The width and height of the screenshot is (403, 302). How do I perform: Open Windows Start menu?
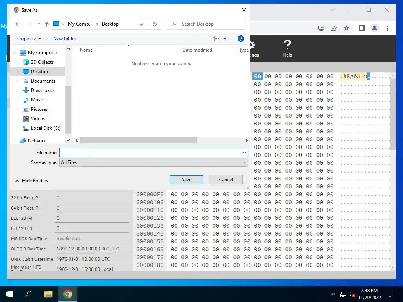(9, 294)
